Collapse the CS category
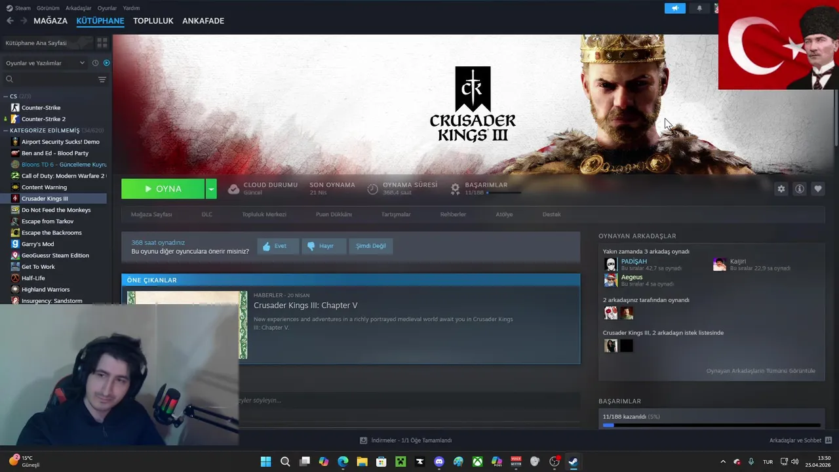 (x=6, y=96)
